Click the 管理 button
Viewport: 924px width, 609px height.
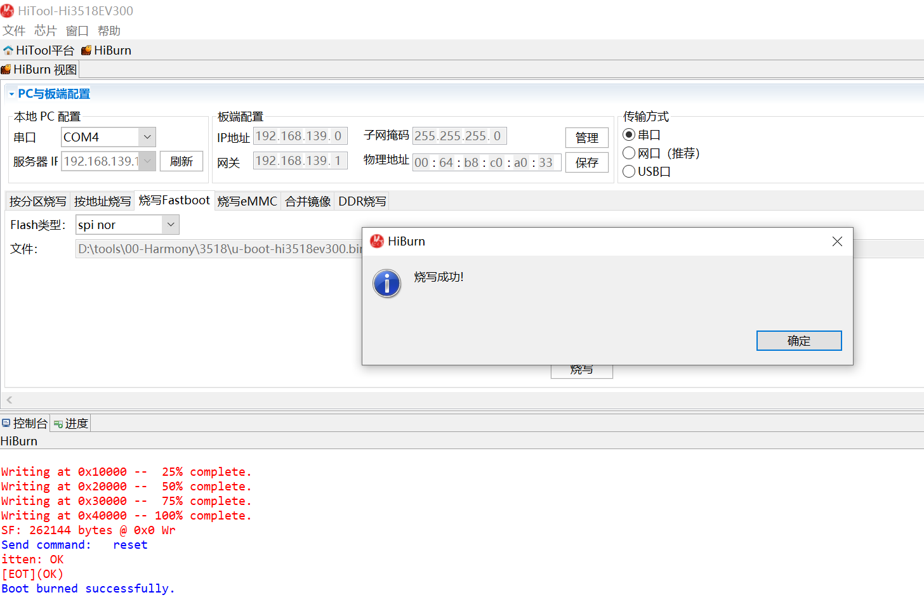click(x=587, y=138)
